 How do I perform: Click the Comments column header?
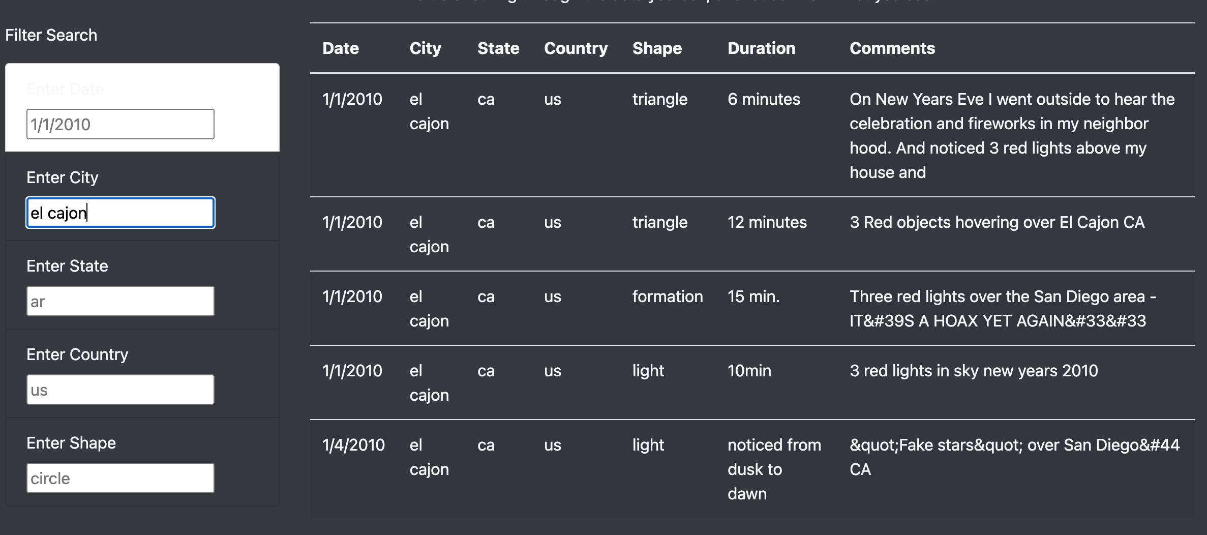tap(892, 48)
